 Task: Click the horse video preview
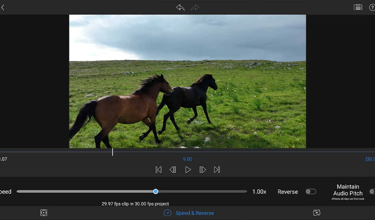tap(187, 81)
